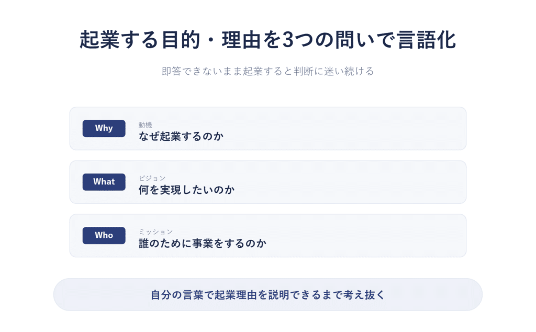This screenshot has height=332, width=536.
Task: Click the text 何を実現したいのか
Action: pos(187,190)
